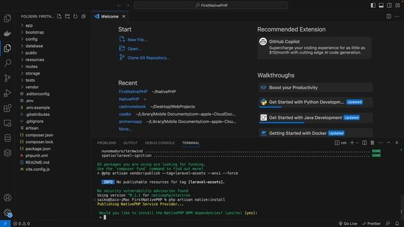Open the Run and Debug view icon

point(8,93)
